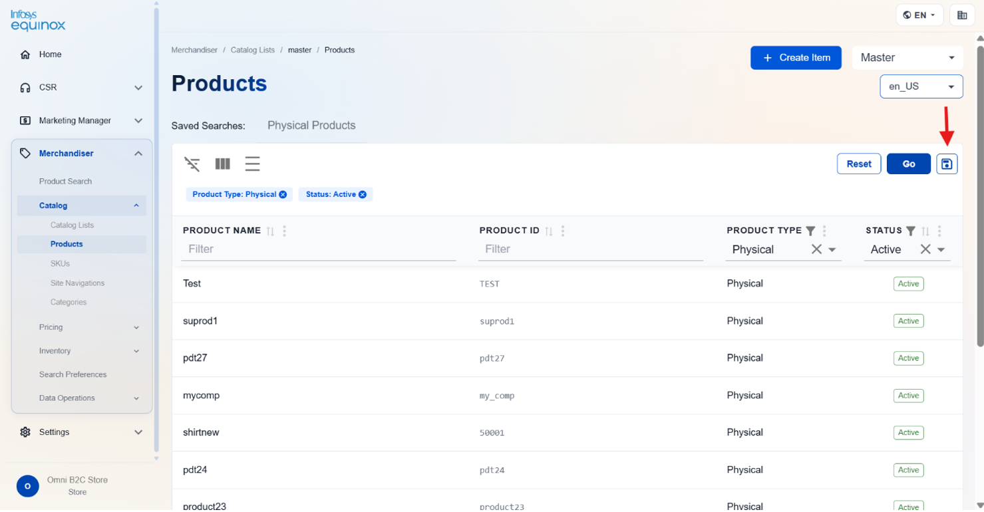Click the building icon in top bar
This screenshot has width=984, height=512.
click(x=962, y=15)
